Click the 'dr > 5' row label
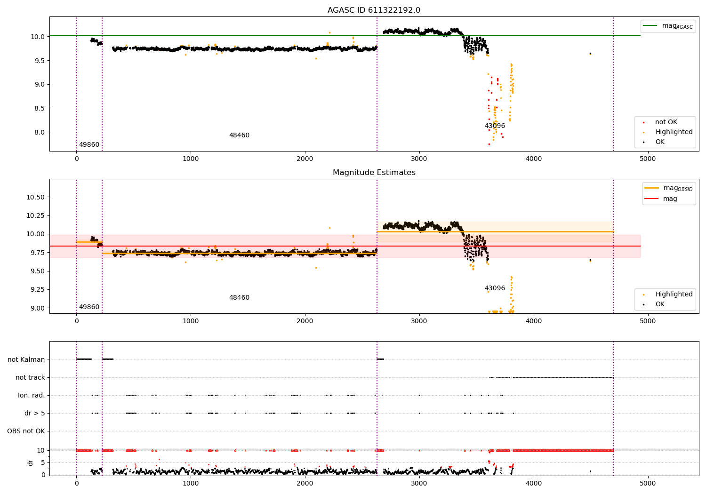Screen dimensions: 706x494 (x=35, y=414)
